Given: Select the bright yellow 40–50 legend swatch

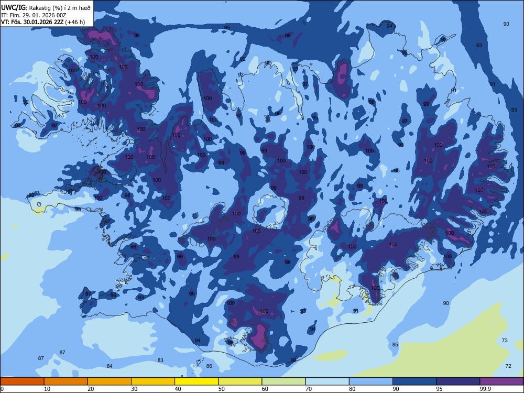Looking at the screenshot, I should click(196, 381).
